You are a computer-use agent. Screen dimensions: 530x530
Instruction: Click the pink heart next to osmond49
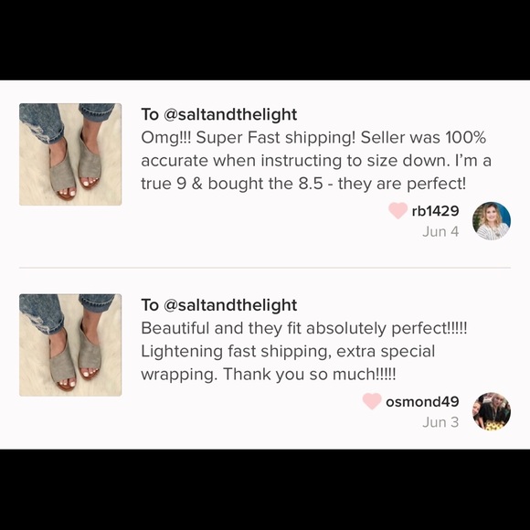coord(372,401)
